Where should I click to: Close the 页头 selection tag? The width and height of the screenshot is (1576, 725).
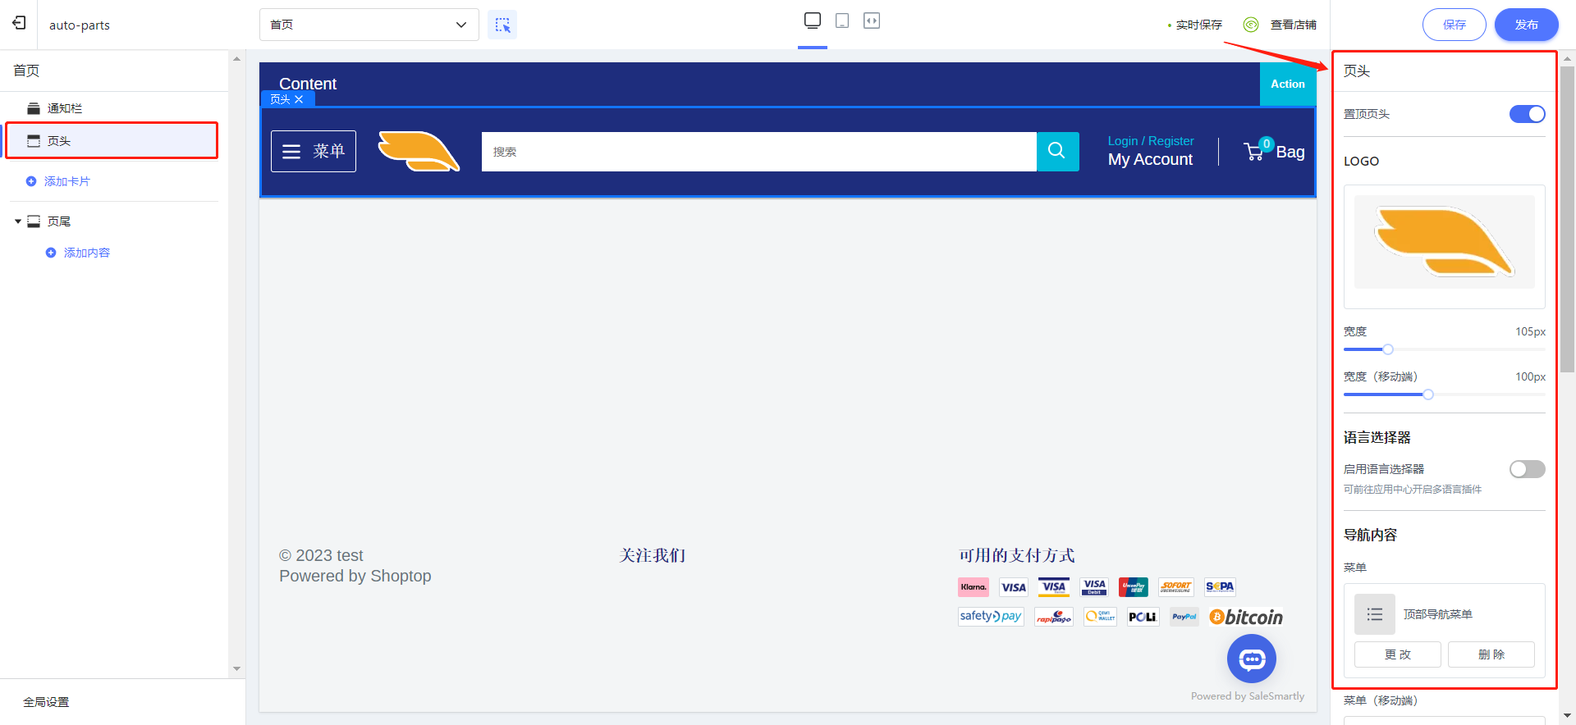point(299,99)
